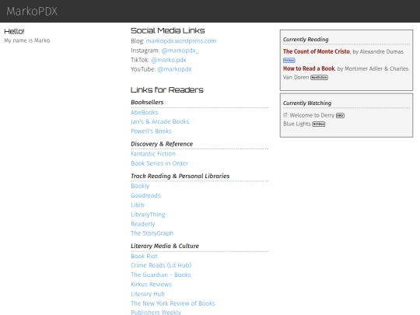Visit Powell's Books
The height and width of the screenshot is (315, 420).
pos(151,131)
